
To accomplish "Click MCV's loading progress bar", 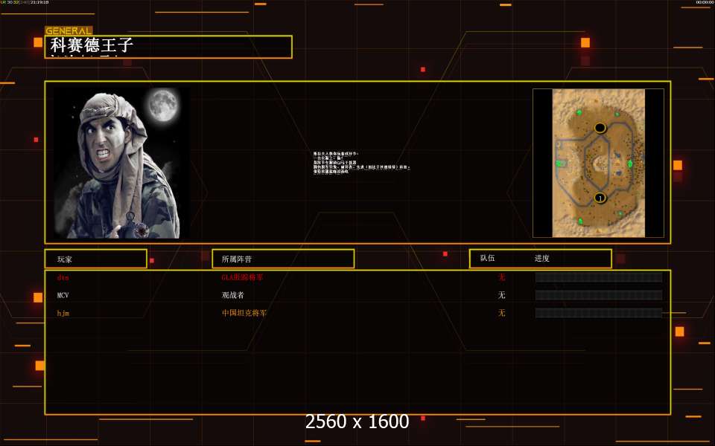I will pos(598,295).
